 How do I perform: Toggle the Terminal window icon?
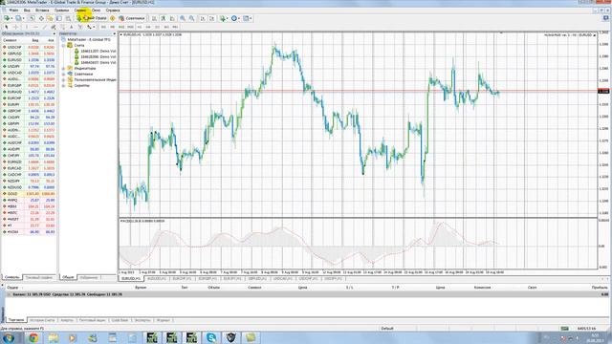point(59,18)
